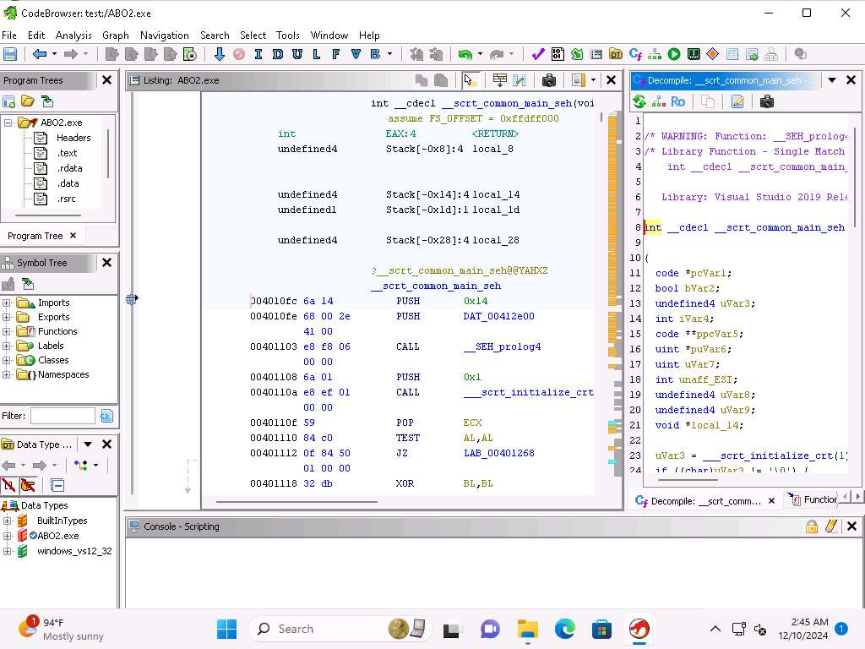865x649 pixels.
Task: Expand the Functions folder in Symbol Tree
Action: [x=8, y=331]
